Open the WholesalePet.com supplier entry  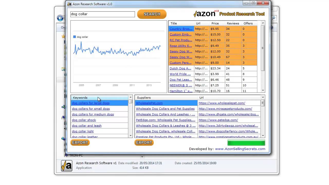pos(149,103)
